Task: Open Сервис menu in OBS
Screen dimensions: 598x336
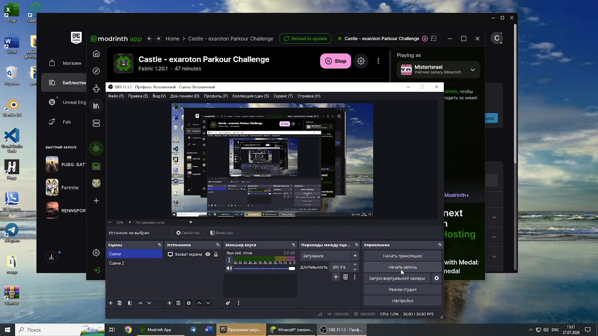Action: [283, 96]
